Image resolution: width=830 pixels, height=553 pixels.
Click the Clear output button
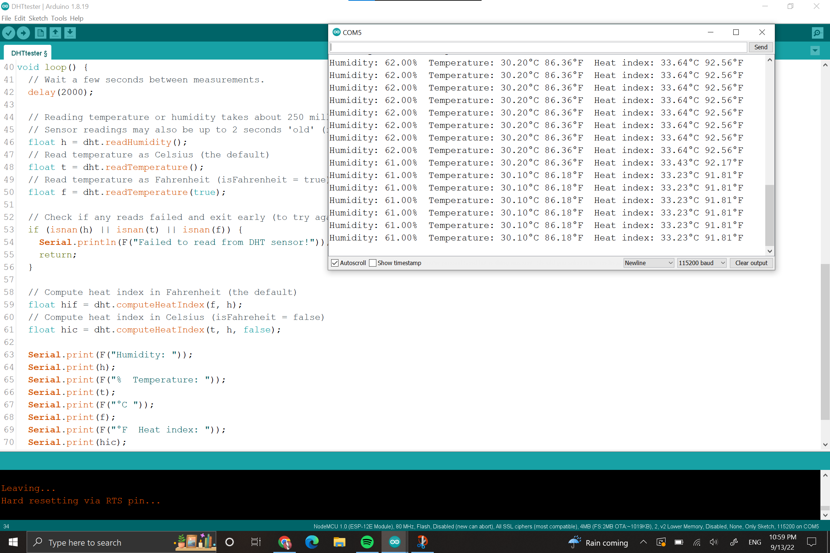point(751,263)
